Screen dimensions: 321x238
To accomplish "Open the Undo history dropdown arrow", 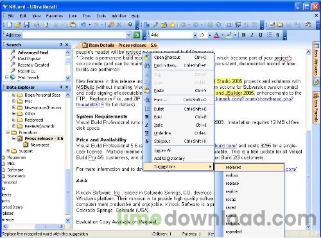I will [90, 25].
